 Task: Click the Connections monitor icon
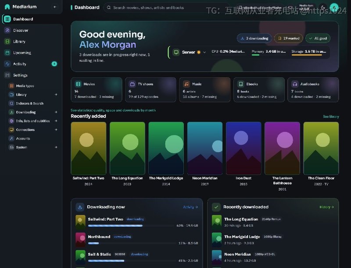[x=11, y=129]
